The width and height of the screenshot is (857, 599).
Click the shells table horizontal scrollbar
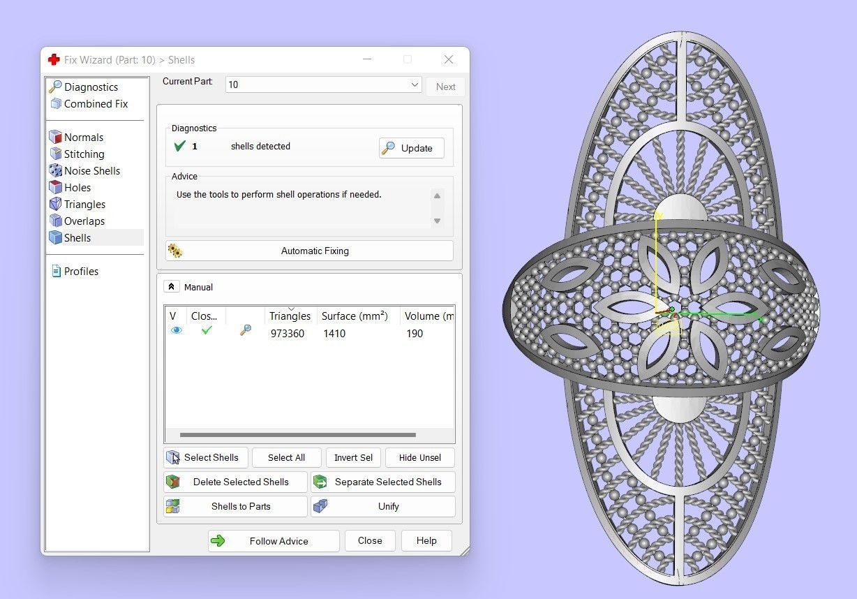pos(298,435)
